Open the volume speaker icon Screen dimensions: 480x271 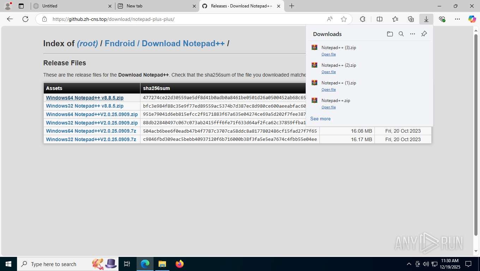pyautogui.click(x=426, y=264)
